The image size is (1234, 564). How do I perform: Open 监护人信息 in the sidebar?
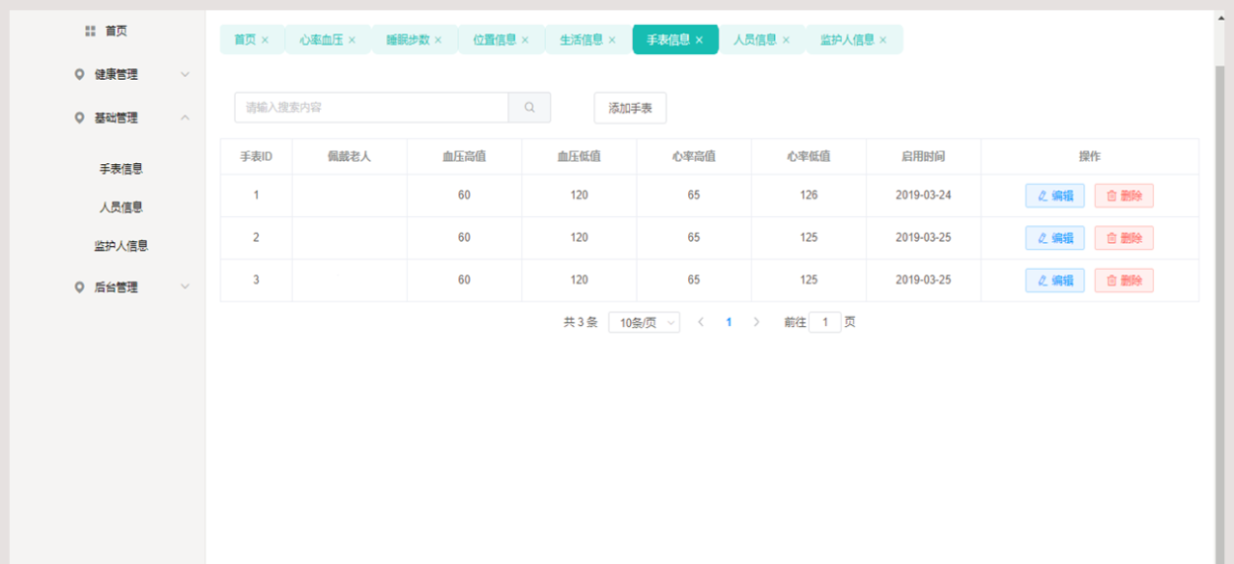click(121, 246)
